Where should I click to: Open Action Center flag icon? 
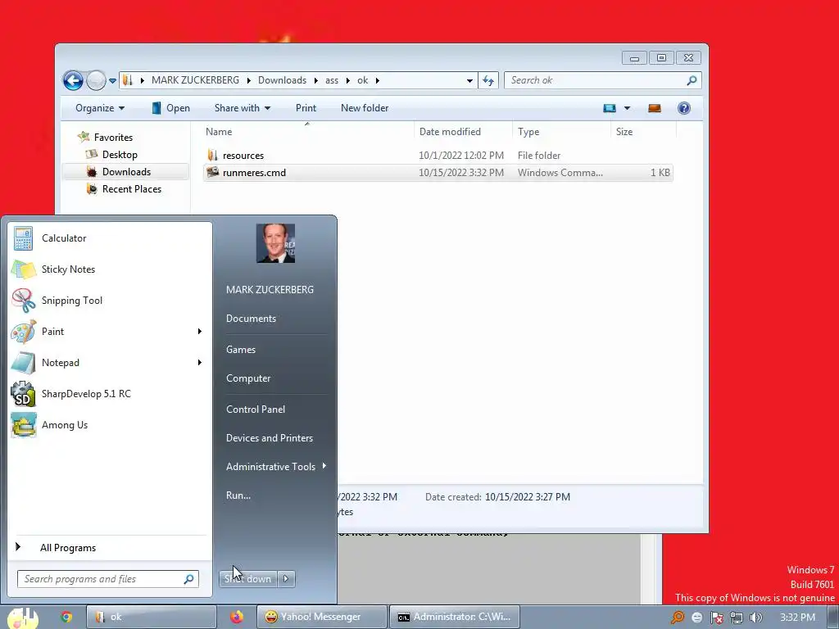[716, 618]
